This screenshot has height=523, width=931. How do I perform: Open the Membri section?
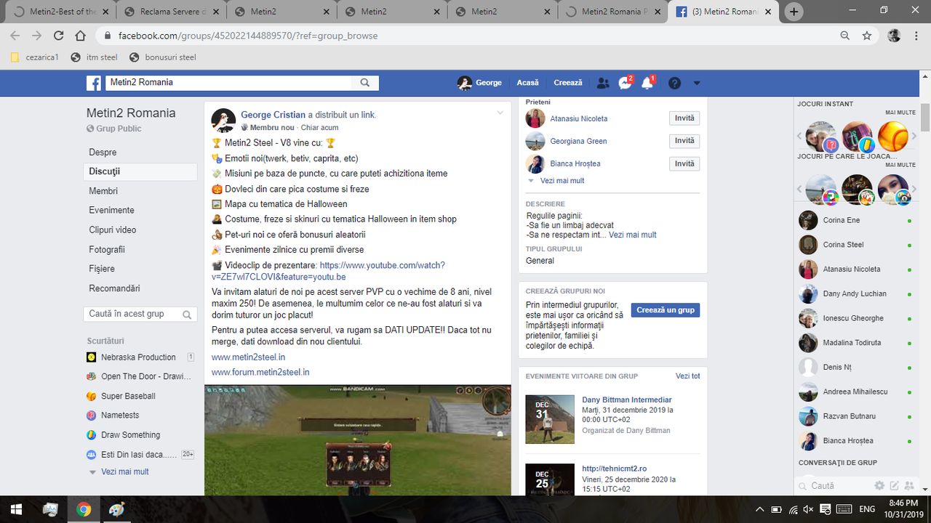140,191
